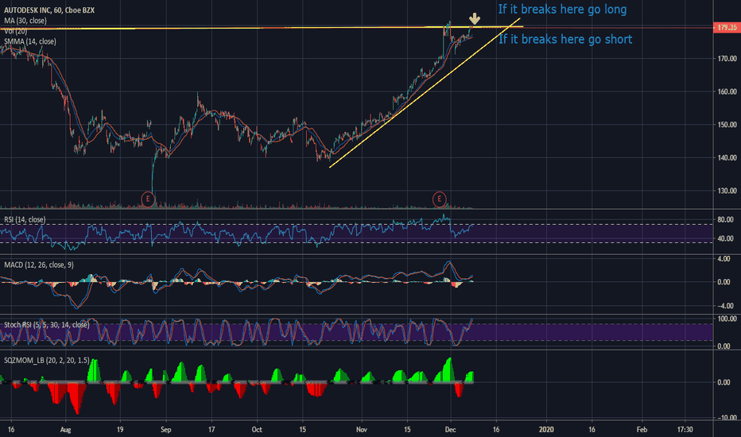Image resolution: width=741 pixels, height=437 pixels.
Task: Click the 170.00 price axis label
Action: 727,59
